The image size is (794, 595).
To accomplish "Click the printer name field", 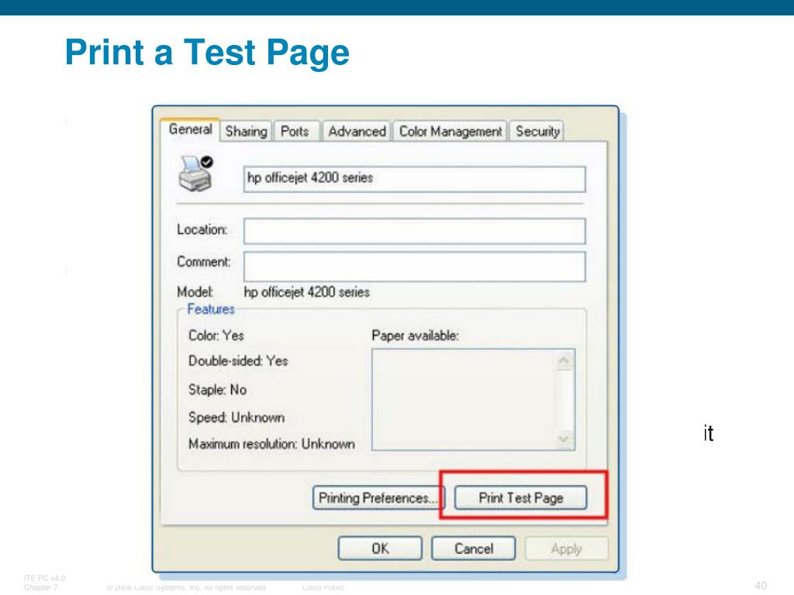I will (x=415, y=179).
